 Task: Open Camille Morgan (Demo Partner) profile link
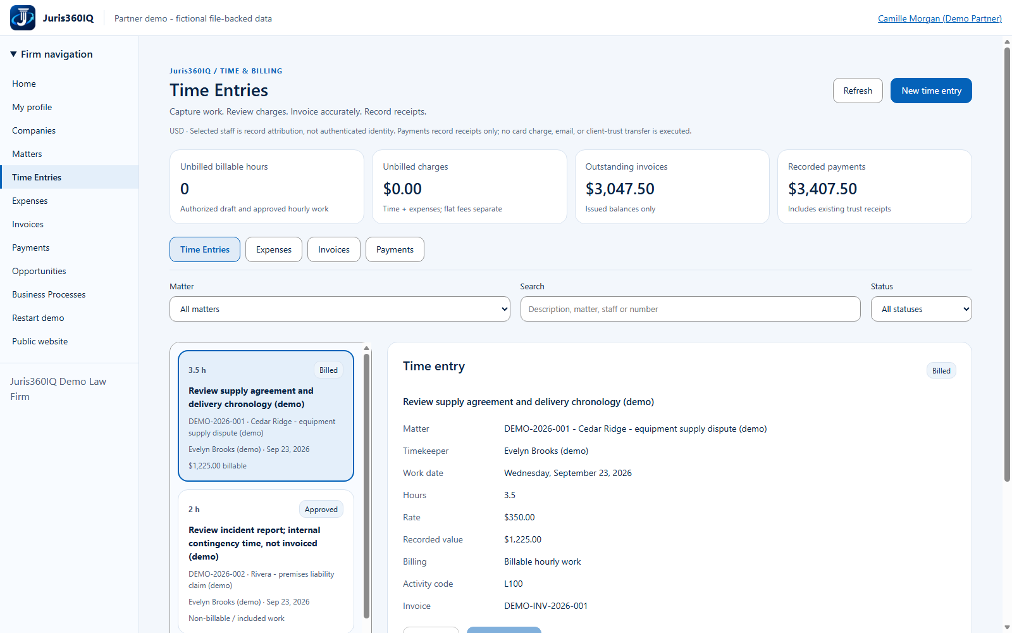click(x=939, y=18)
